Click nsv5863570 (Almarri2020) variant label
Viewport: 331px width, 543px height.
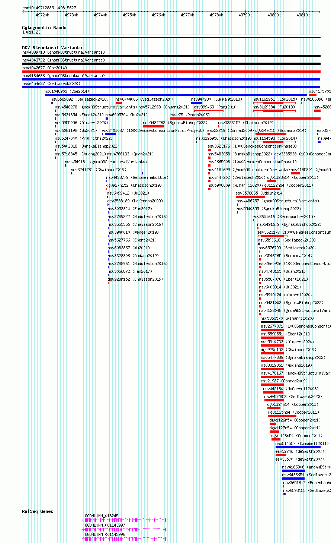(x=287, y=318)
